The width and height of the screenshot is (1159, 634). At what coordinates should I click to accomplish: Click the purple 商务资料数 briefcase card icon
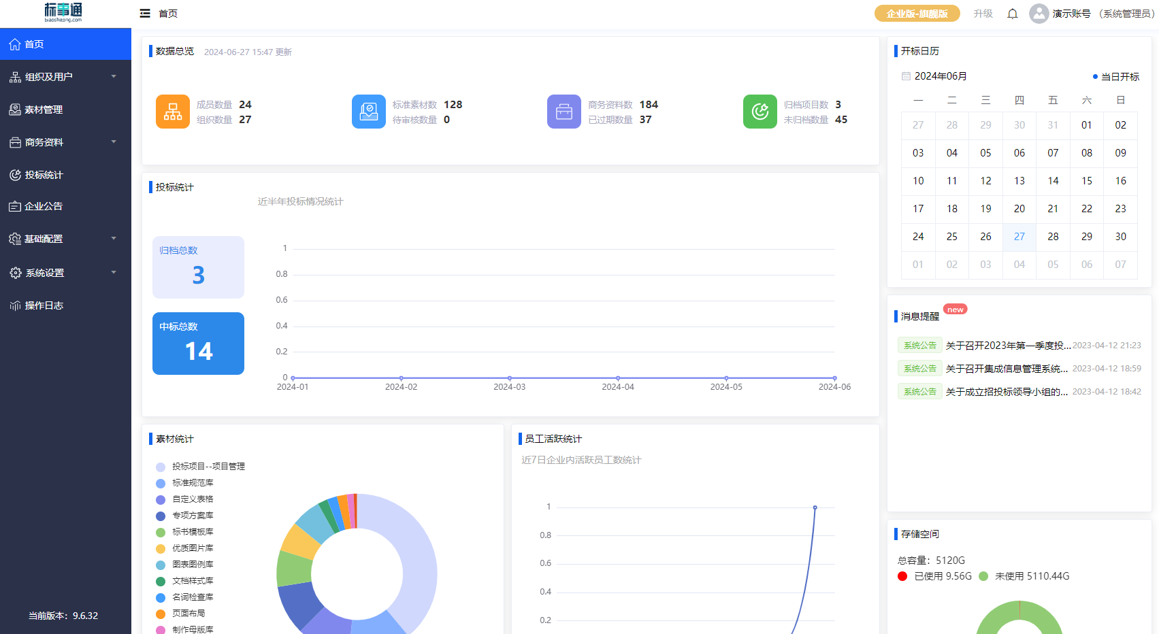(564, 112)
